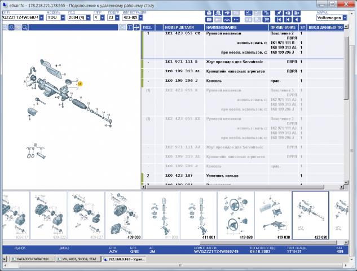Click the vehicle data card icon
The image size is (357, 271).
(209, 20)
